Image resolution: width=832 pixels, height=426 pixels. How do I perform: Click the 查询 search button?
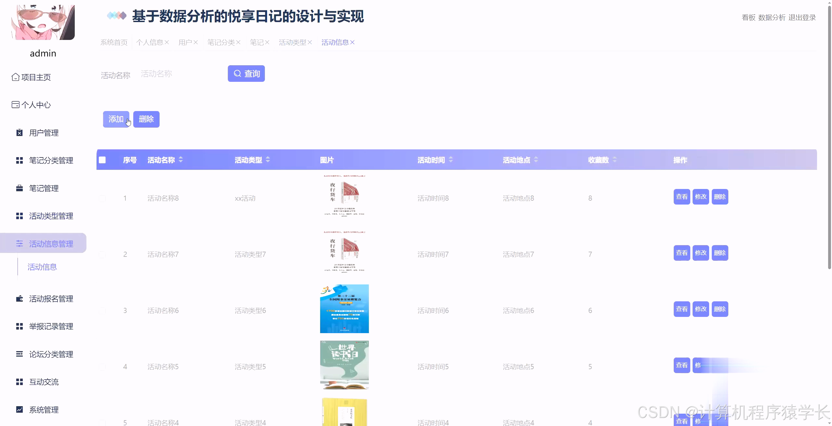[x=246, y=73]
